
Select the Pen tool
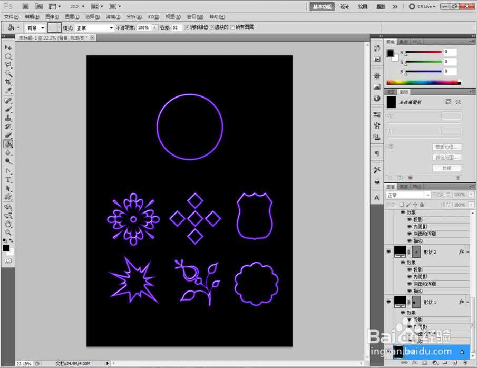click(x=8, y=171)
